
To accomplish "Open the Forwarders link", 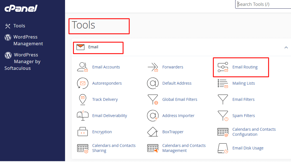I will (173, 67).
